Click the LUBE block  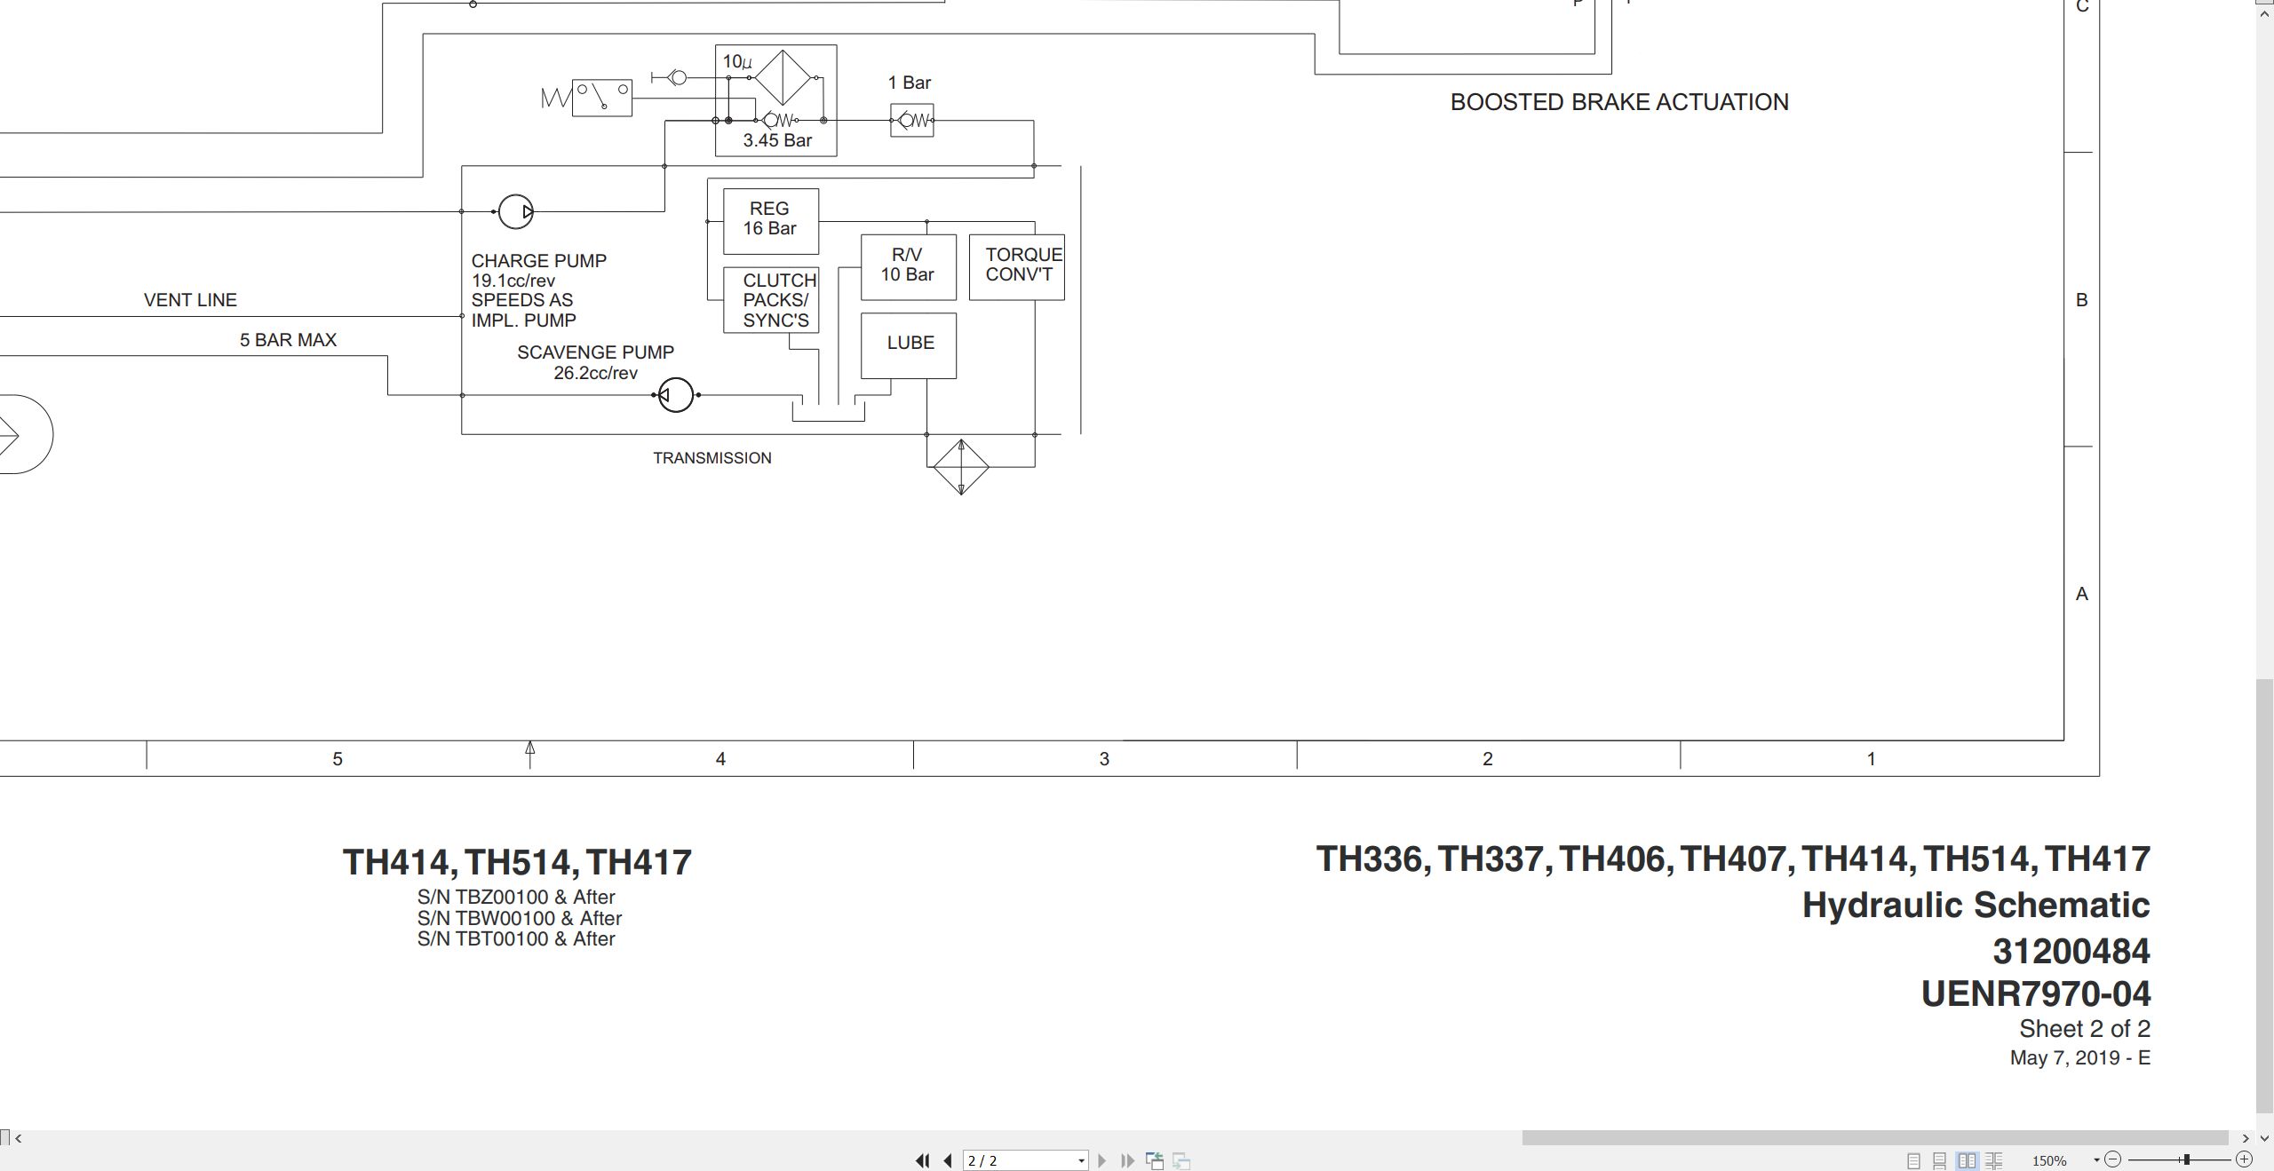909,345
